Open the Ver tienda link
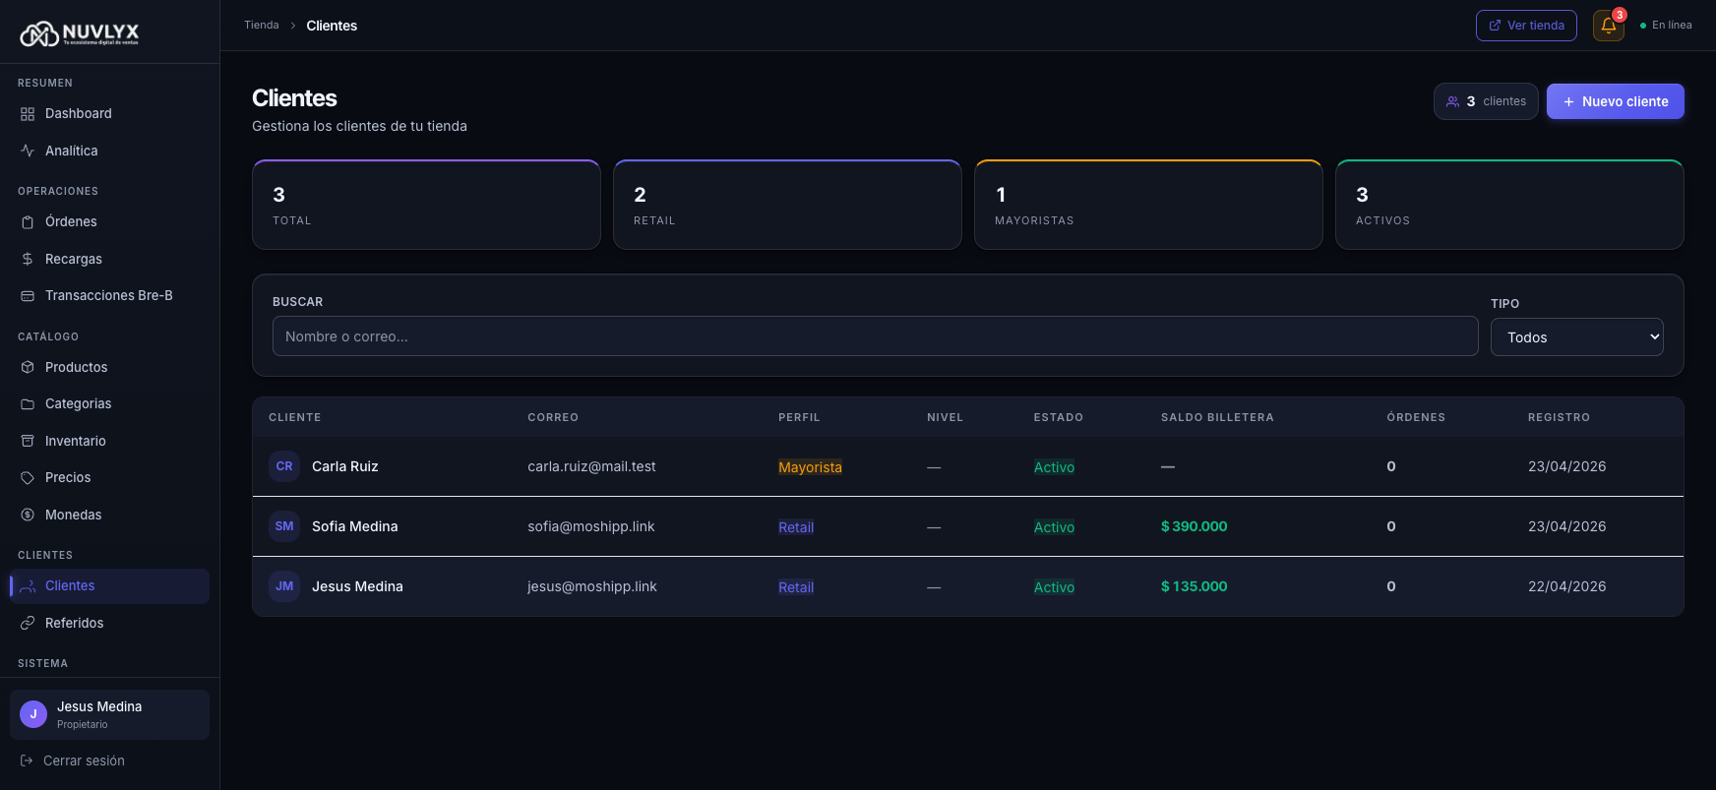 [x=1526, y=26]
